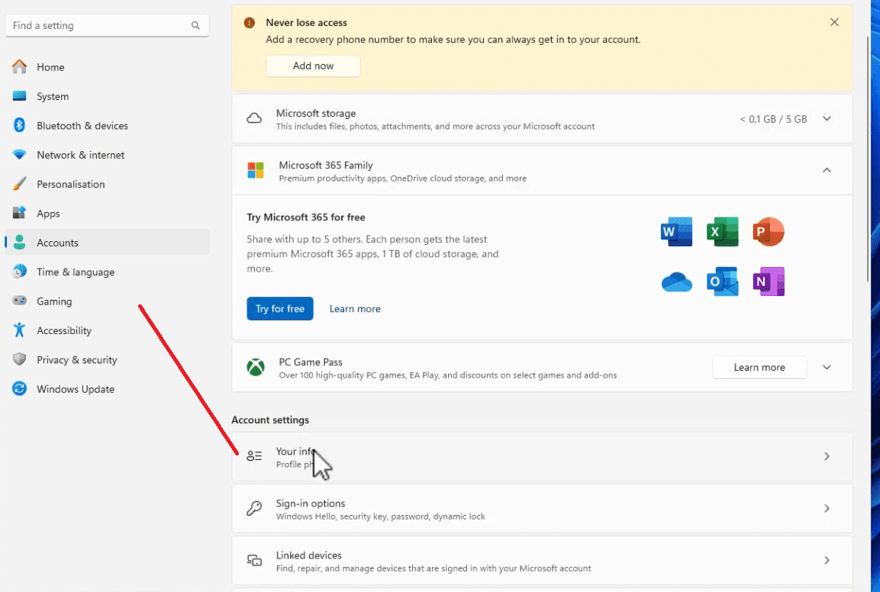880x592 pixels.
Task: Click the PC Game Pass title
Action: 311,362
